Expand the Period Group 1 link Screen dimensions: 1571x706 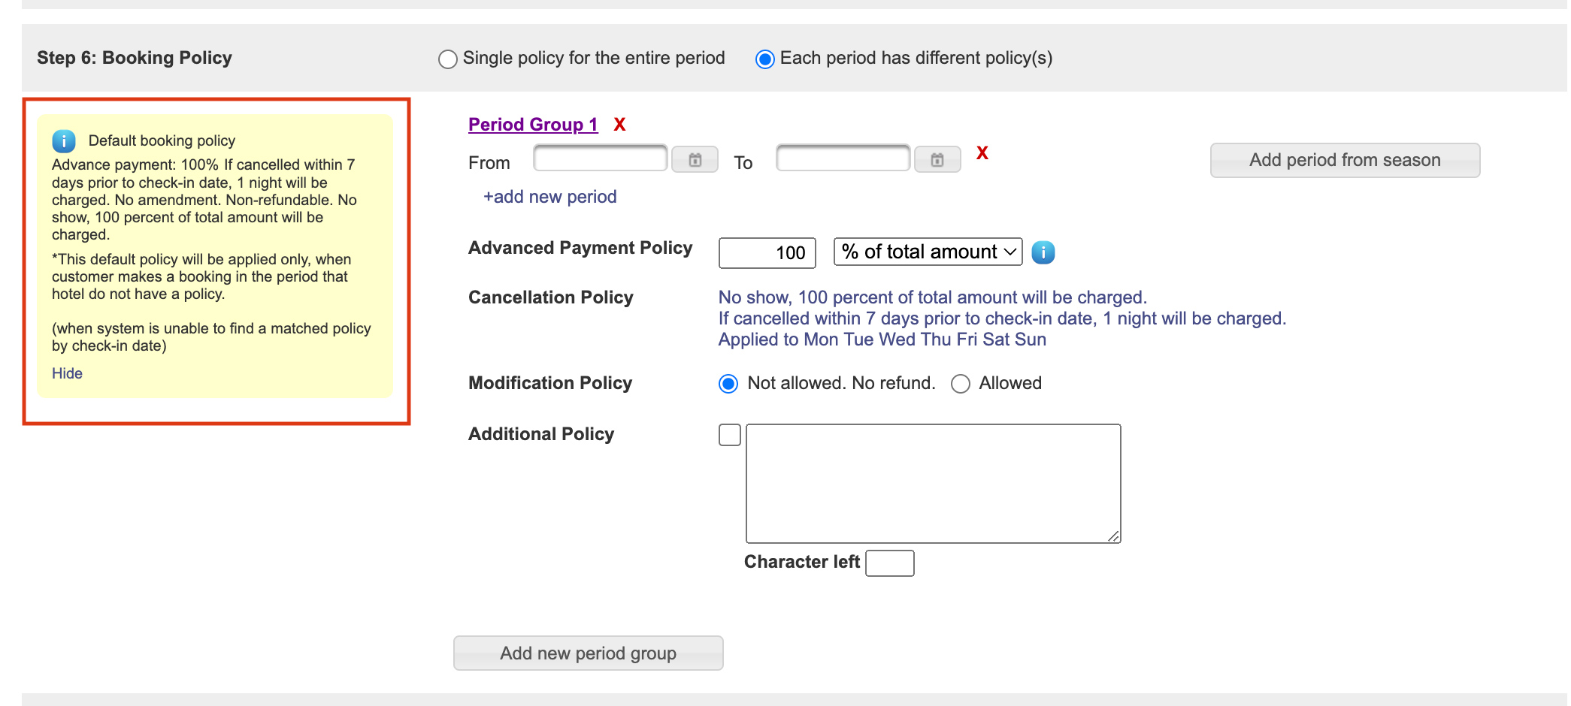click(x=533, y=125)
